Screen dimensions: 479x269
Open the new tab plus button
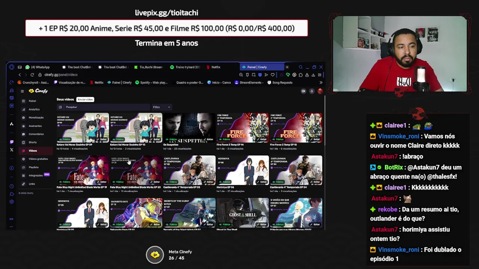click(287, 67)
